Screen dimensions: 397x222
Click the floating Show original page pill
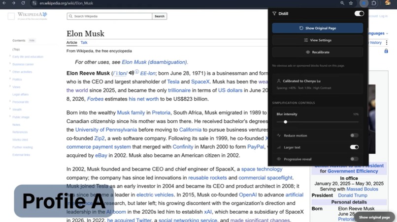click(x=374, y=217)
